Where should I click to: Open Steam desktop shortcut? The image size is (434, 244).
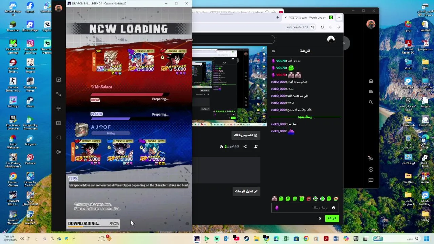click(x=30, y=102)
